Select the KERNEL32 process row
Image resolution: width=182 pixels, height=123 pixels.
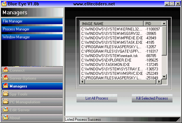[x=121, y=29]
